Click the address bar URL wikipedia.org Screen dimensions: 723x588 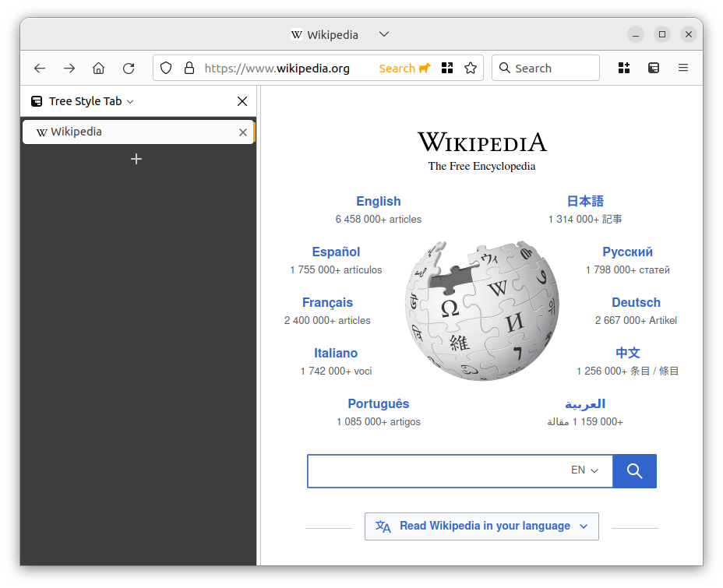pyautogui.click(x=277, y=69)
